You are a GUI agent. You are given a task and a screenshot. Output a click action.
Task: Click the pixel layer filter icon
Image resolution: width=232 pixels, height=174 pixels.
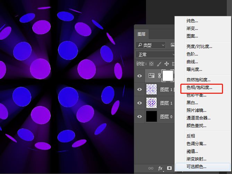click(172, 45)
